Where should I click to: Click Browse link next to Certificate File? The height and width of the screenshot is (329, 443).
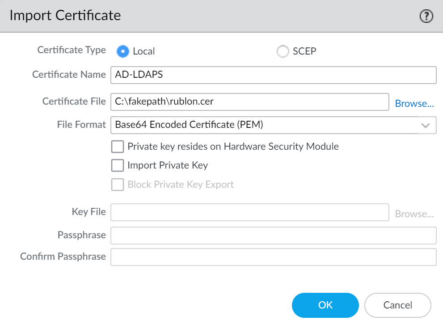point(414,103)
